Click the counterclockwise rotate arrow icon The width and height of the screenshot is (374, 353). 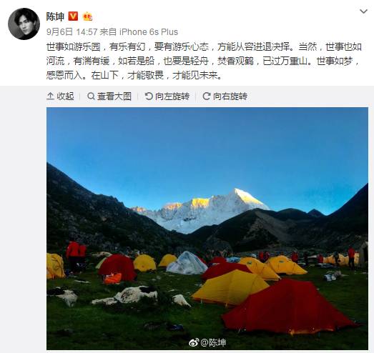[x=149, y=96]
